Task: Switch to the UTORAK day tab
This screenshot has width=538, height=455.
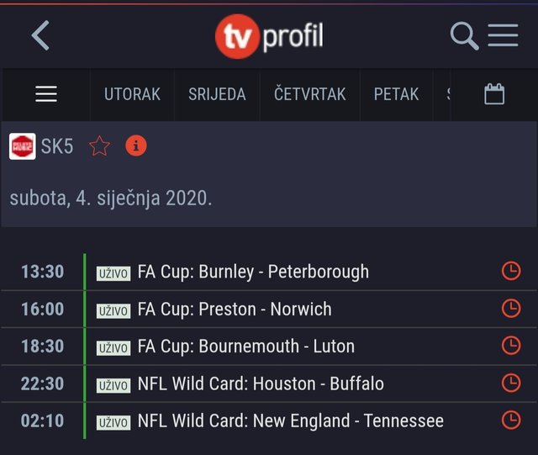Action: [132, 94]
